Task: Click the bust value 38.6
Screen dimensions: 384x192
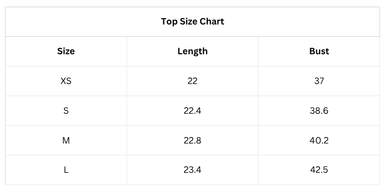Action: (319, 111)
